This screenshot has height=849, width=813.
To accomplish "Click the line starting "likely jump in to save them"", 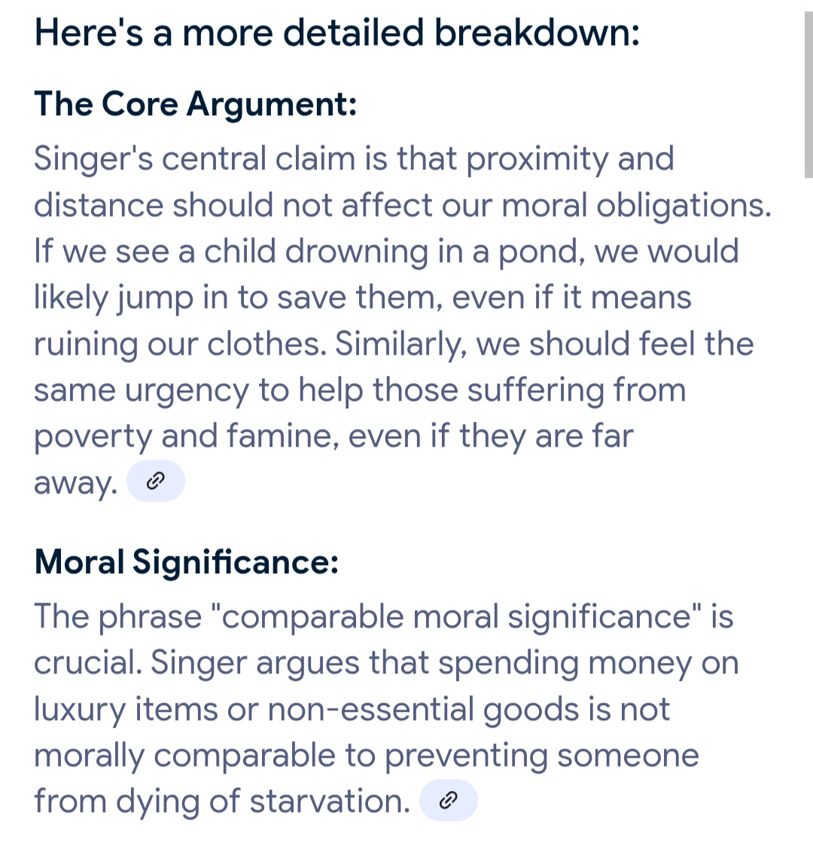I will (x=362, y=298).
